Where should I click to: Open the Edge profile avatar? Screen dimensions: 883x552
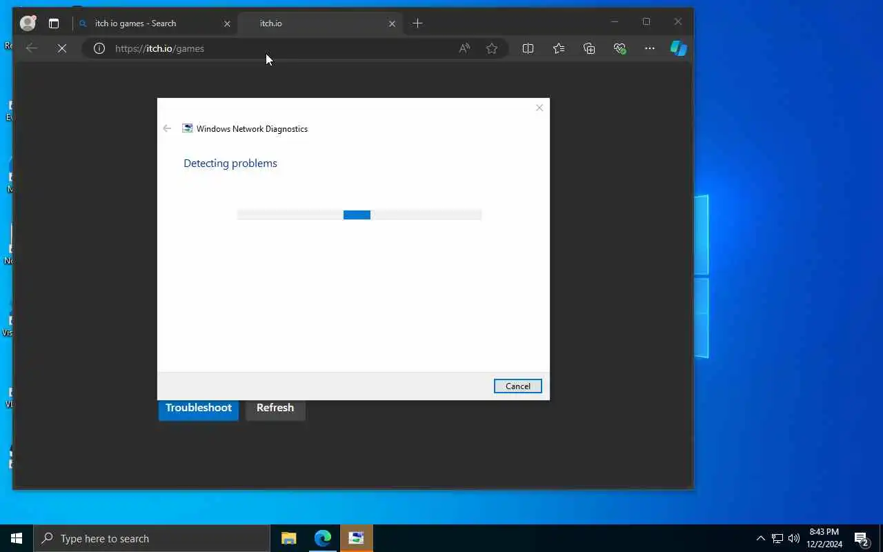click(28, 23)
